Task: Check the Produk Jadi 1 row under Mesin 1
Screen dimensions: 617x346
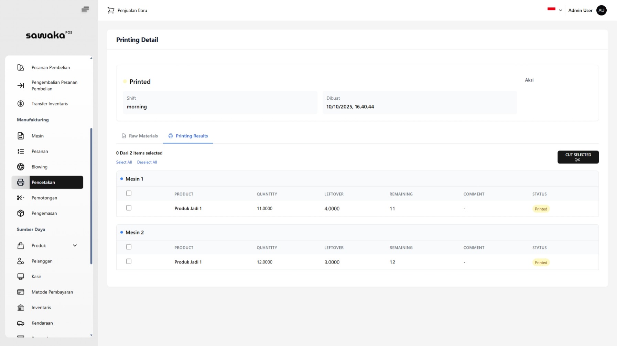Action: (129, 208)
